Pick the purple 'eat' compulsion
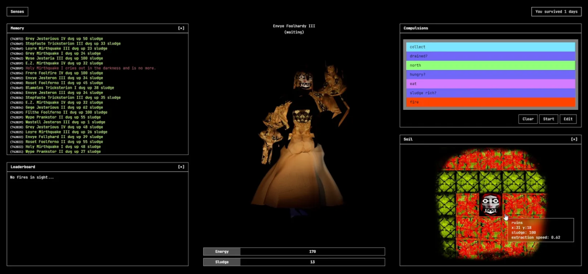Screen dimensions: 588x274 click(x=491, y=84)
